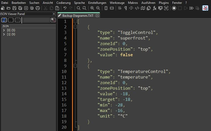Screen dimensions: 211x131
Task: Click the JSON Viewer search button
Action: pyautogui.click(x=53, y=20)
